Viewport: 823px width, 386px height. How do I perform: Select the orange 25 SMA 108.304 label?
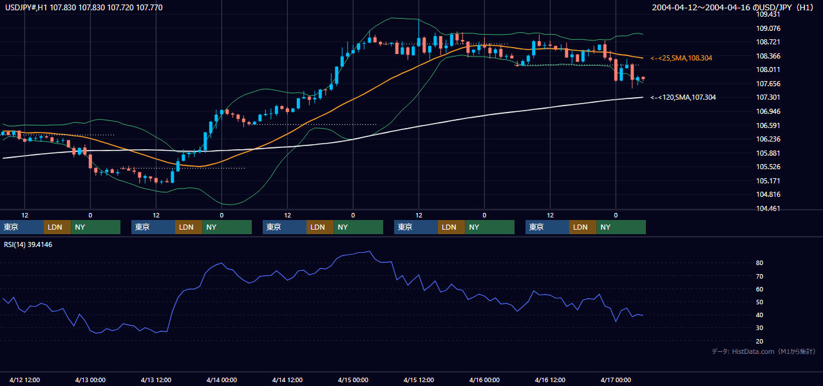coord(681,58)
